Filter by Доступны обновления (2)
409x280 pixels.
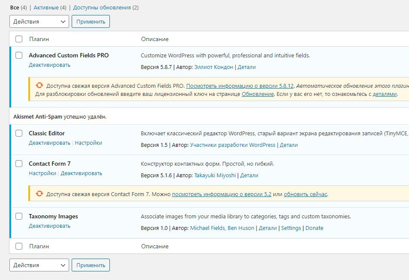106,8
